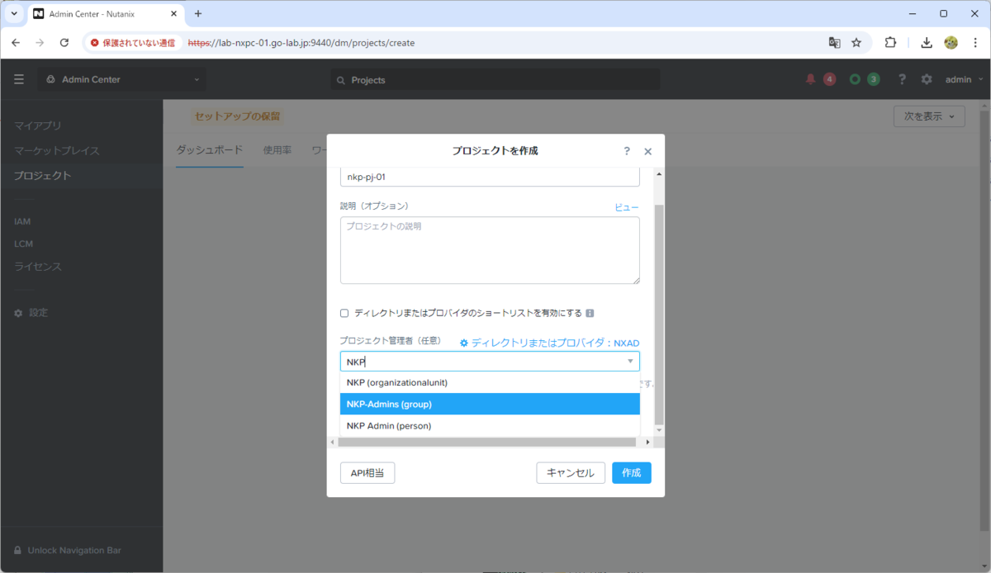The width and height of the screenshot is (991, 573).
Task: Open the Chrome three-dot menu
Action: (x=974, y=43)
